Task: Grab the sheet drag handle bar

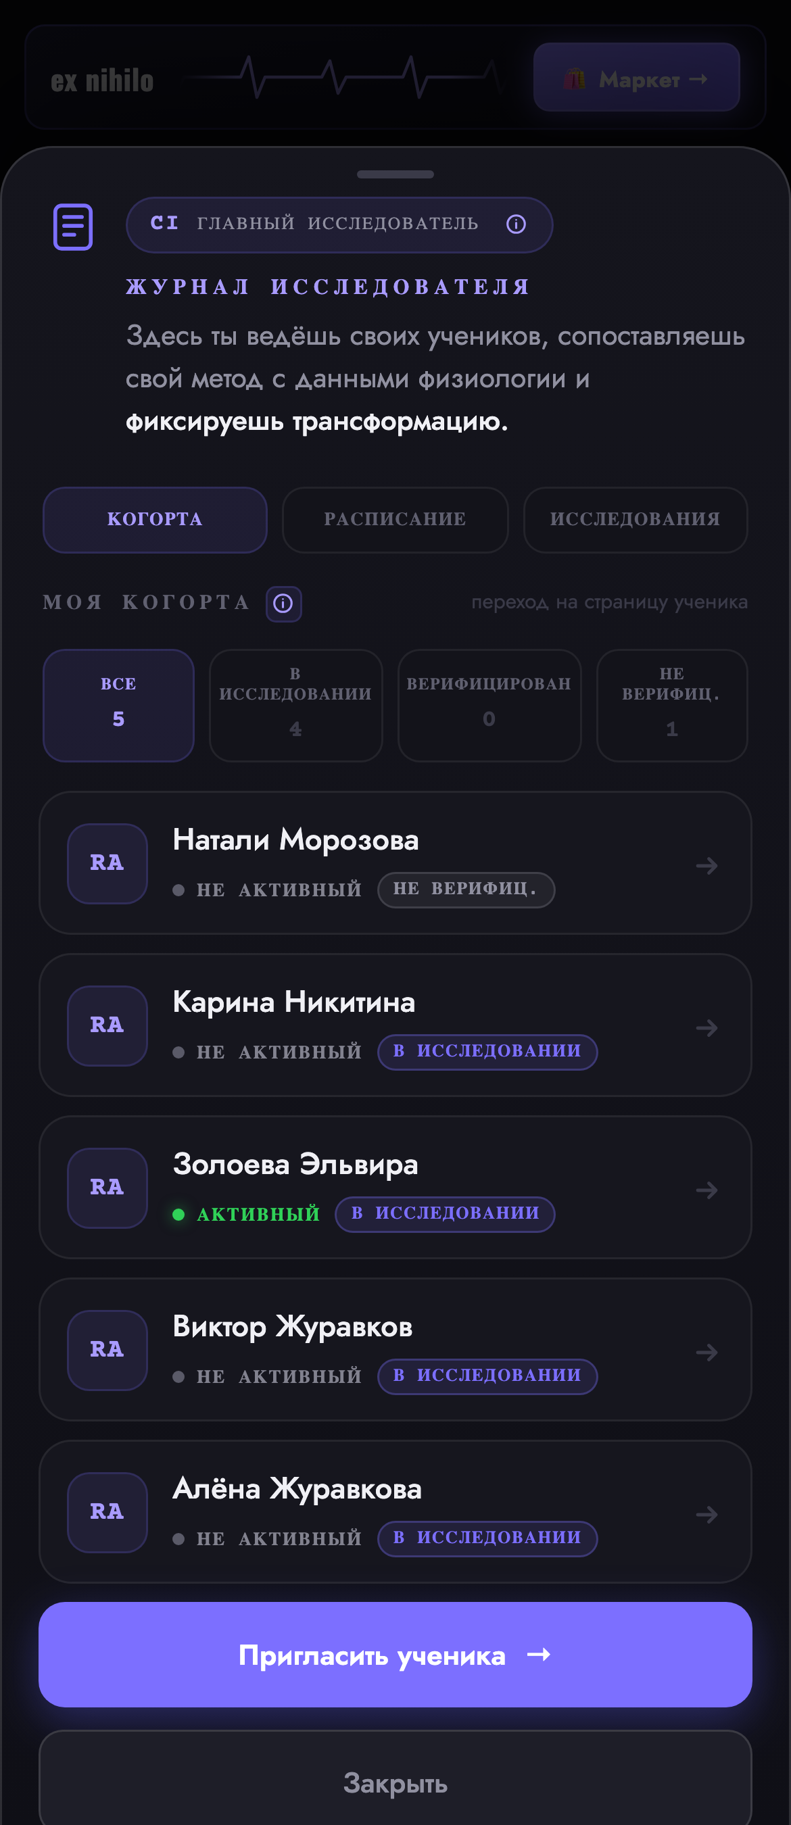Action: (395, 174)
